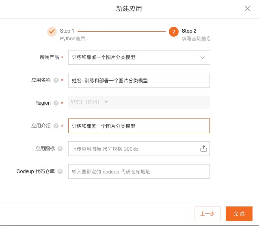Open the help icon next to 应用介绍

[56, 126]
